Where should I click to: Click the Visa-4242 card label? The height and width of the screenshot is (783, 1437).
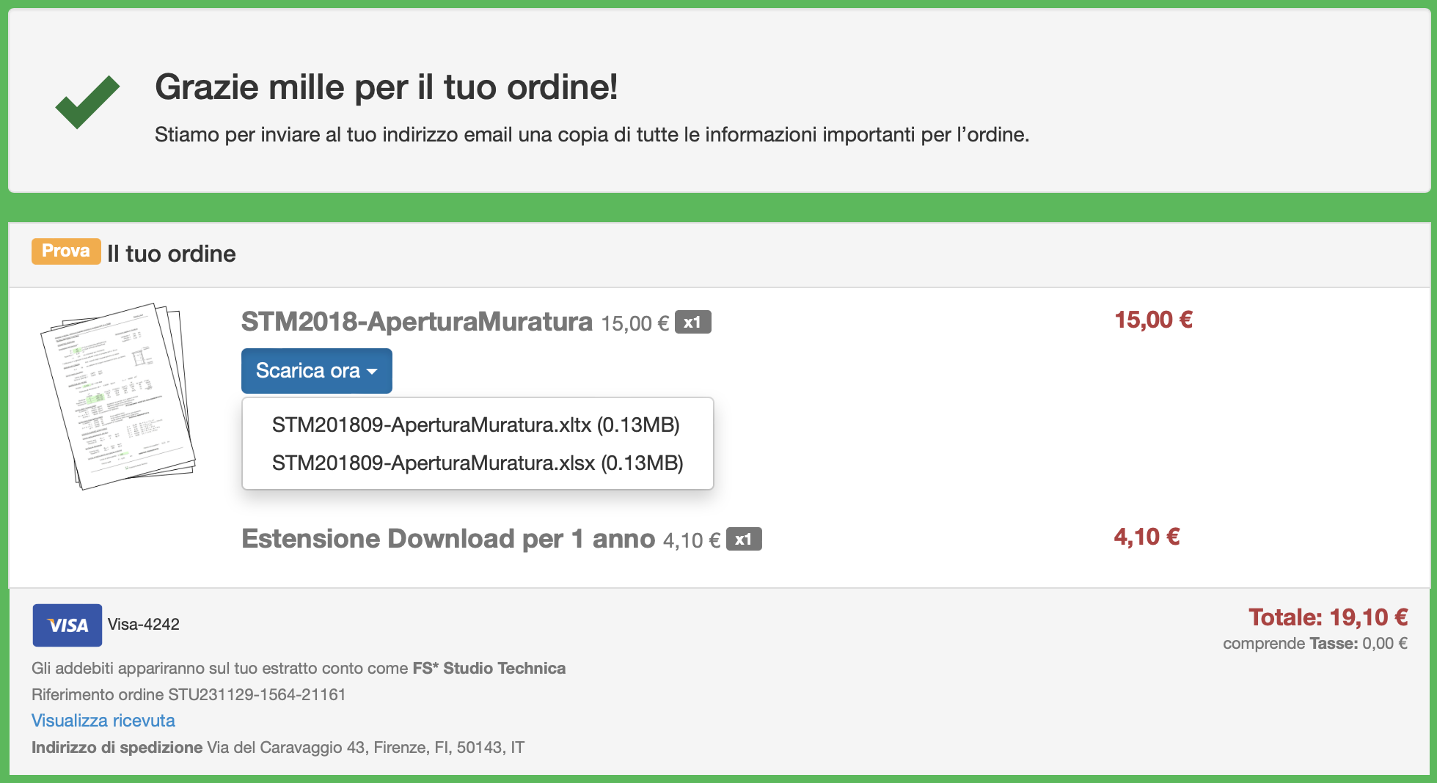144,625
